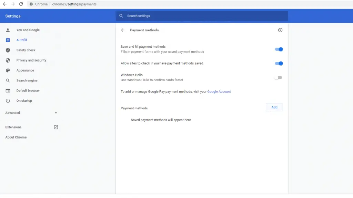The image size is (353, 198).
Task: Click the Advanced label in sidebar
Action: tap(13, 113)
